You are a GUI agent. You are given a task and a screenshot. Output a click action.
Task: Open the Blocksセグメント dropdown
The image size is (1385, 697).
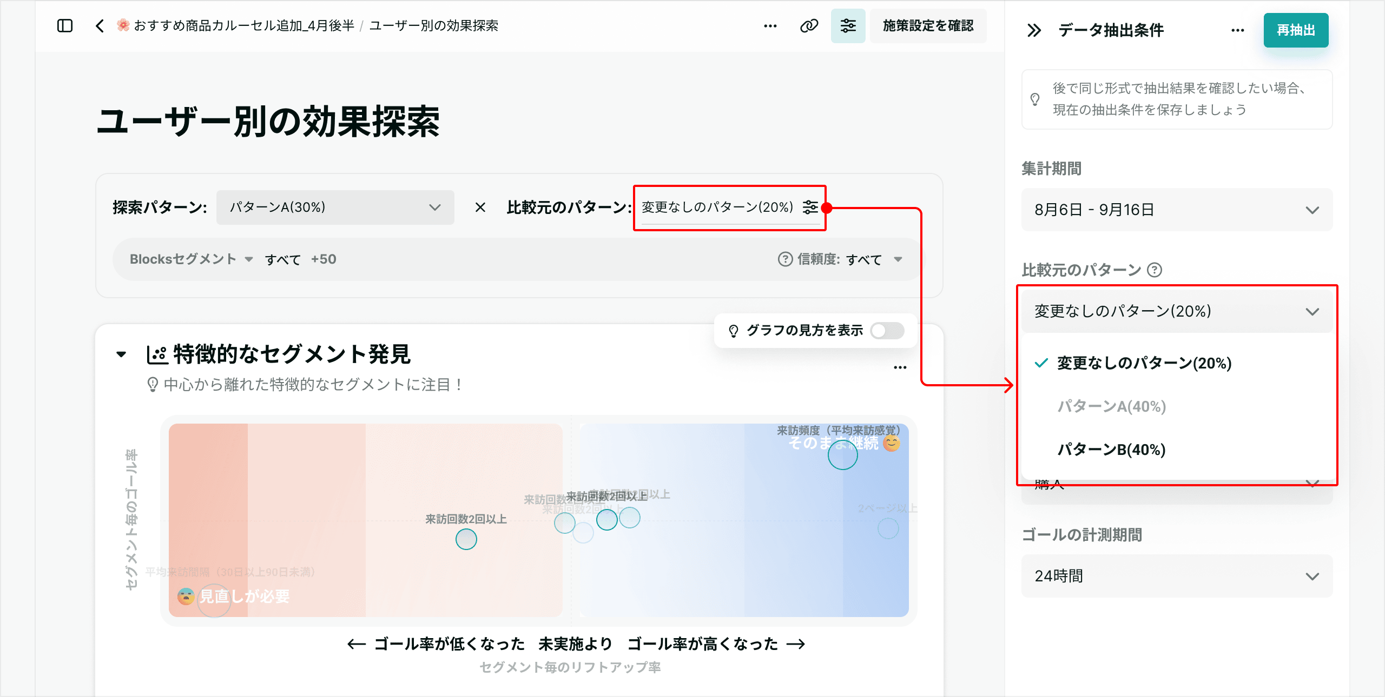point(192,259)
